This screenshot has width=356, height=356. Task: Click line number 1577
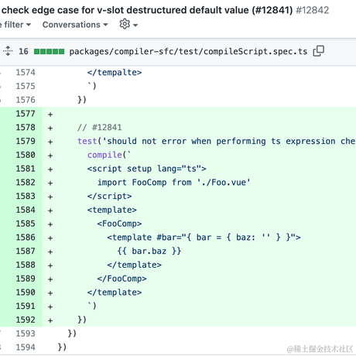(x=26, y=114)
